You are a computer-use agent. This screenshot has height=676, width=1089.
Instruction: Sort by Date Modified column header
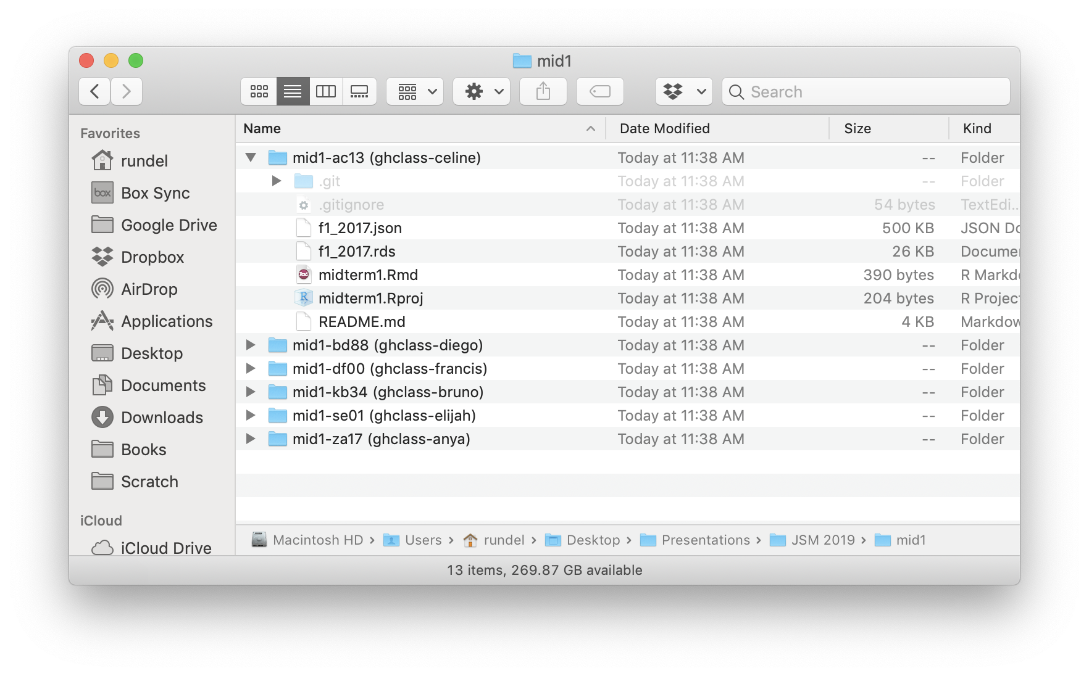717,128
